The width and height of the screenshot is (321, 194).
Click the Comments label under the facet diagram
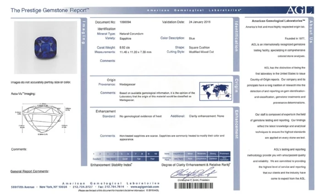click(x=19, y=149)
